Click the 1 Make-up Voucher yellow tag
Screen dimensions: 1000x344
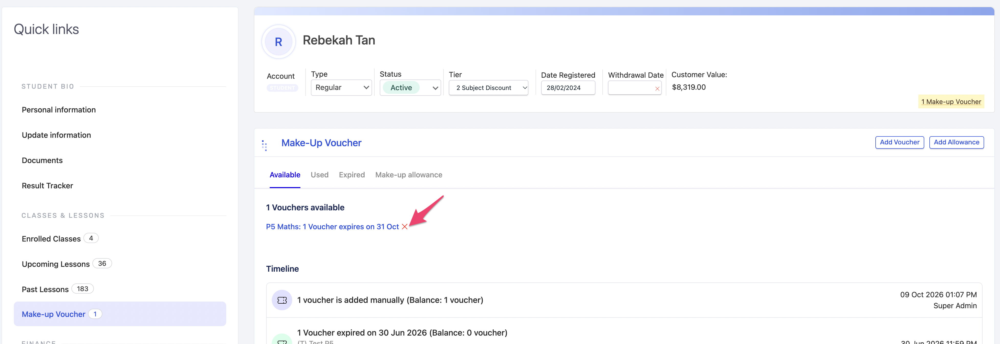[951, 102]
